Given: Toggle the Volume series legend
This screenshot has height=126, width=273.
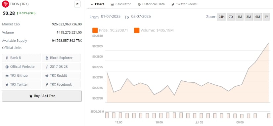Looking at the screenshot, I should click(x=137, y=30).
